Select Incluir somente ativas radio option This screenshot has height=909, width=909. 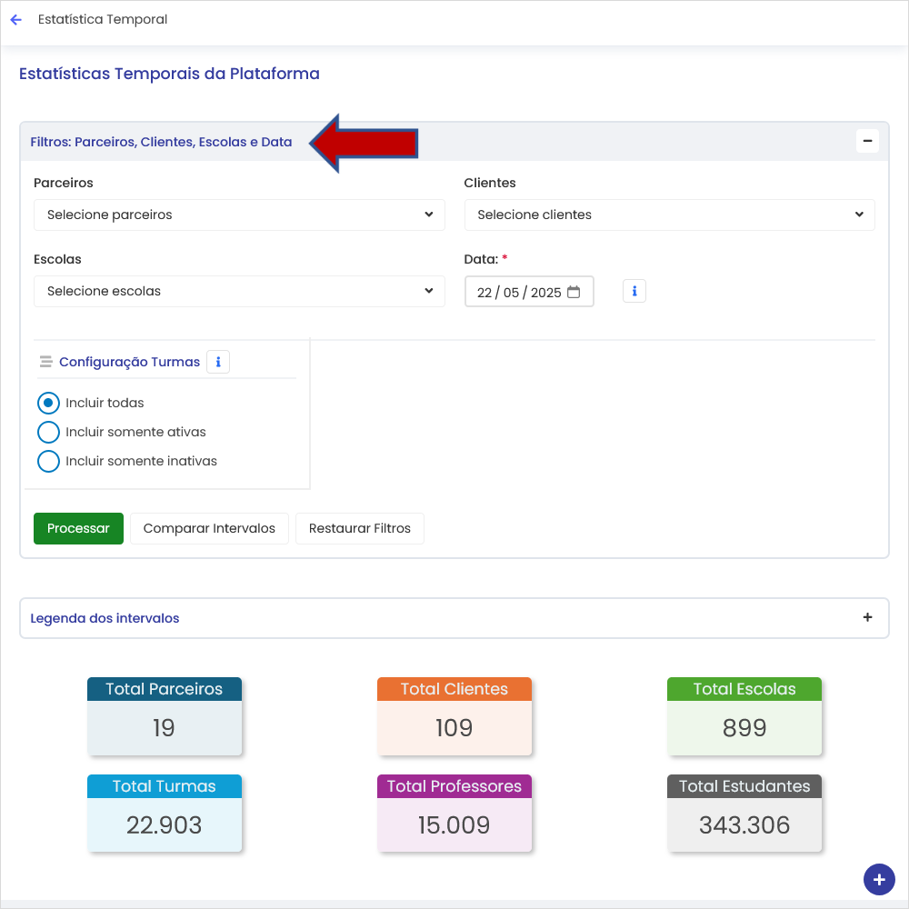pyautogui.click(x=48, y=432)
